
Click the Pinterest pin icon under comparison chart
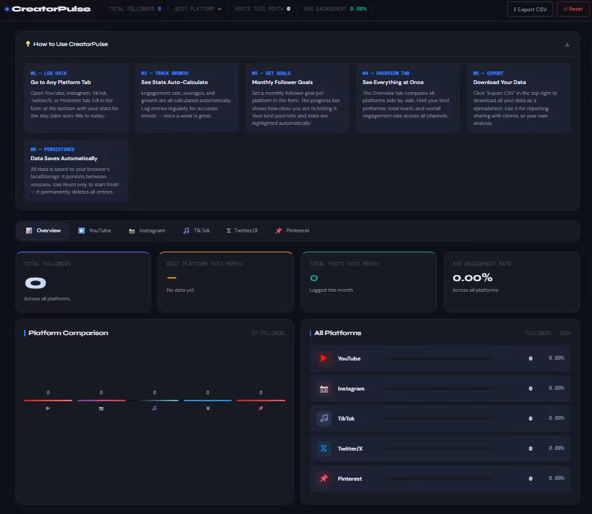tap(261, 408)
